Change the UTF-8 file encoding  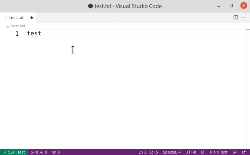coord(191,152)
